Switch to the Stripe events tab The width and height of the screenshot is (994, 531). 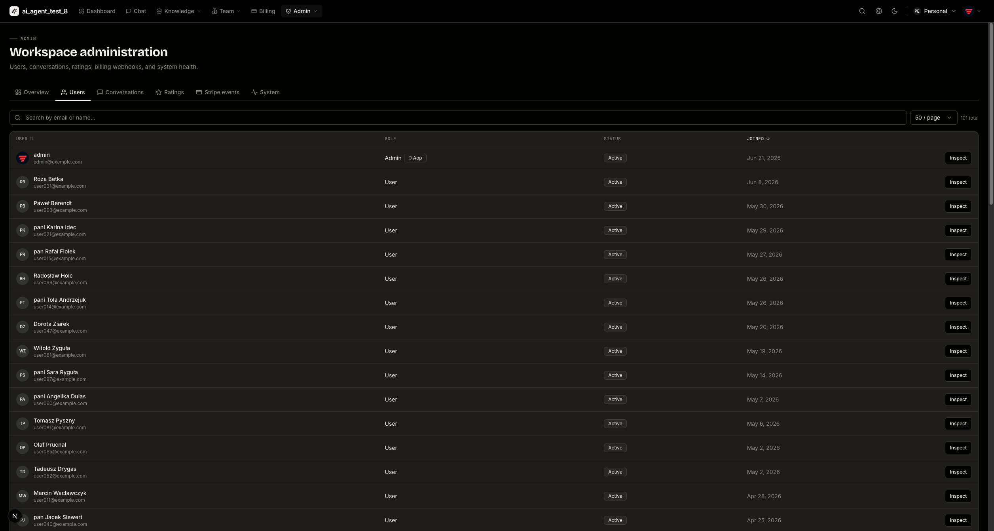(218, 92)
